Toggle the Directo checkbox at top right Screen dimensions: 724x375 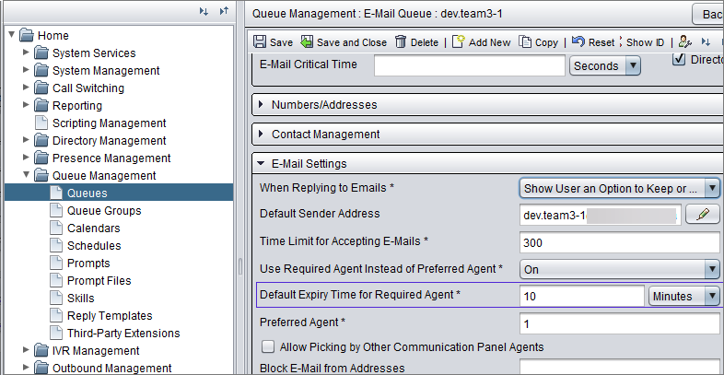(x=679, y=60)
